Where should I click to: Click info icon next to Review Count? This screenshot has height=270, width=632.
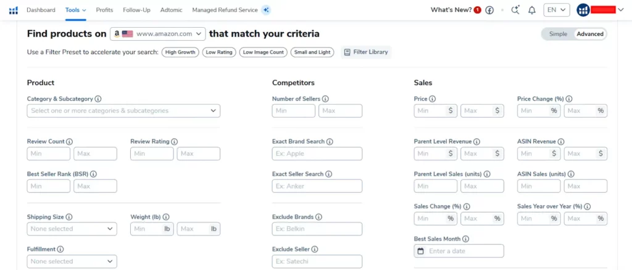point(69,142)
